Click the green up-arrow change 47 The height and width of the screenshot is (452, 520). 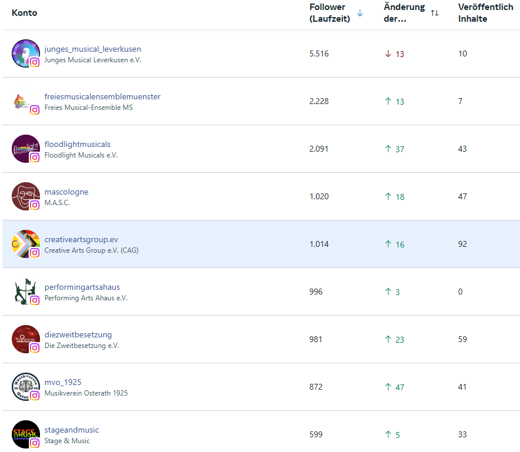pos(394,387)
